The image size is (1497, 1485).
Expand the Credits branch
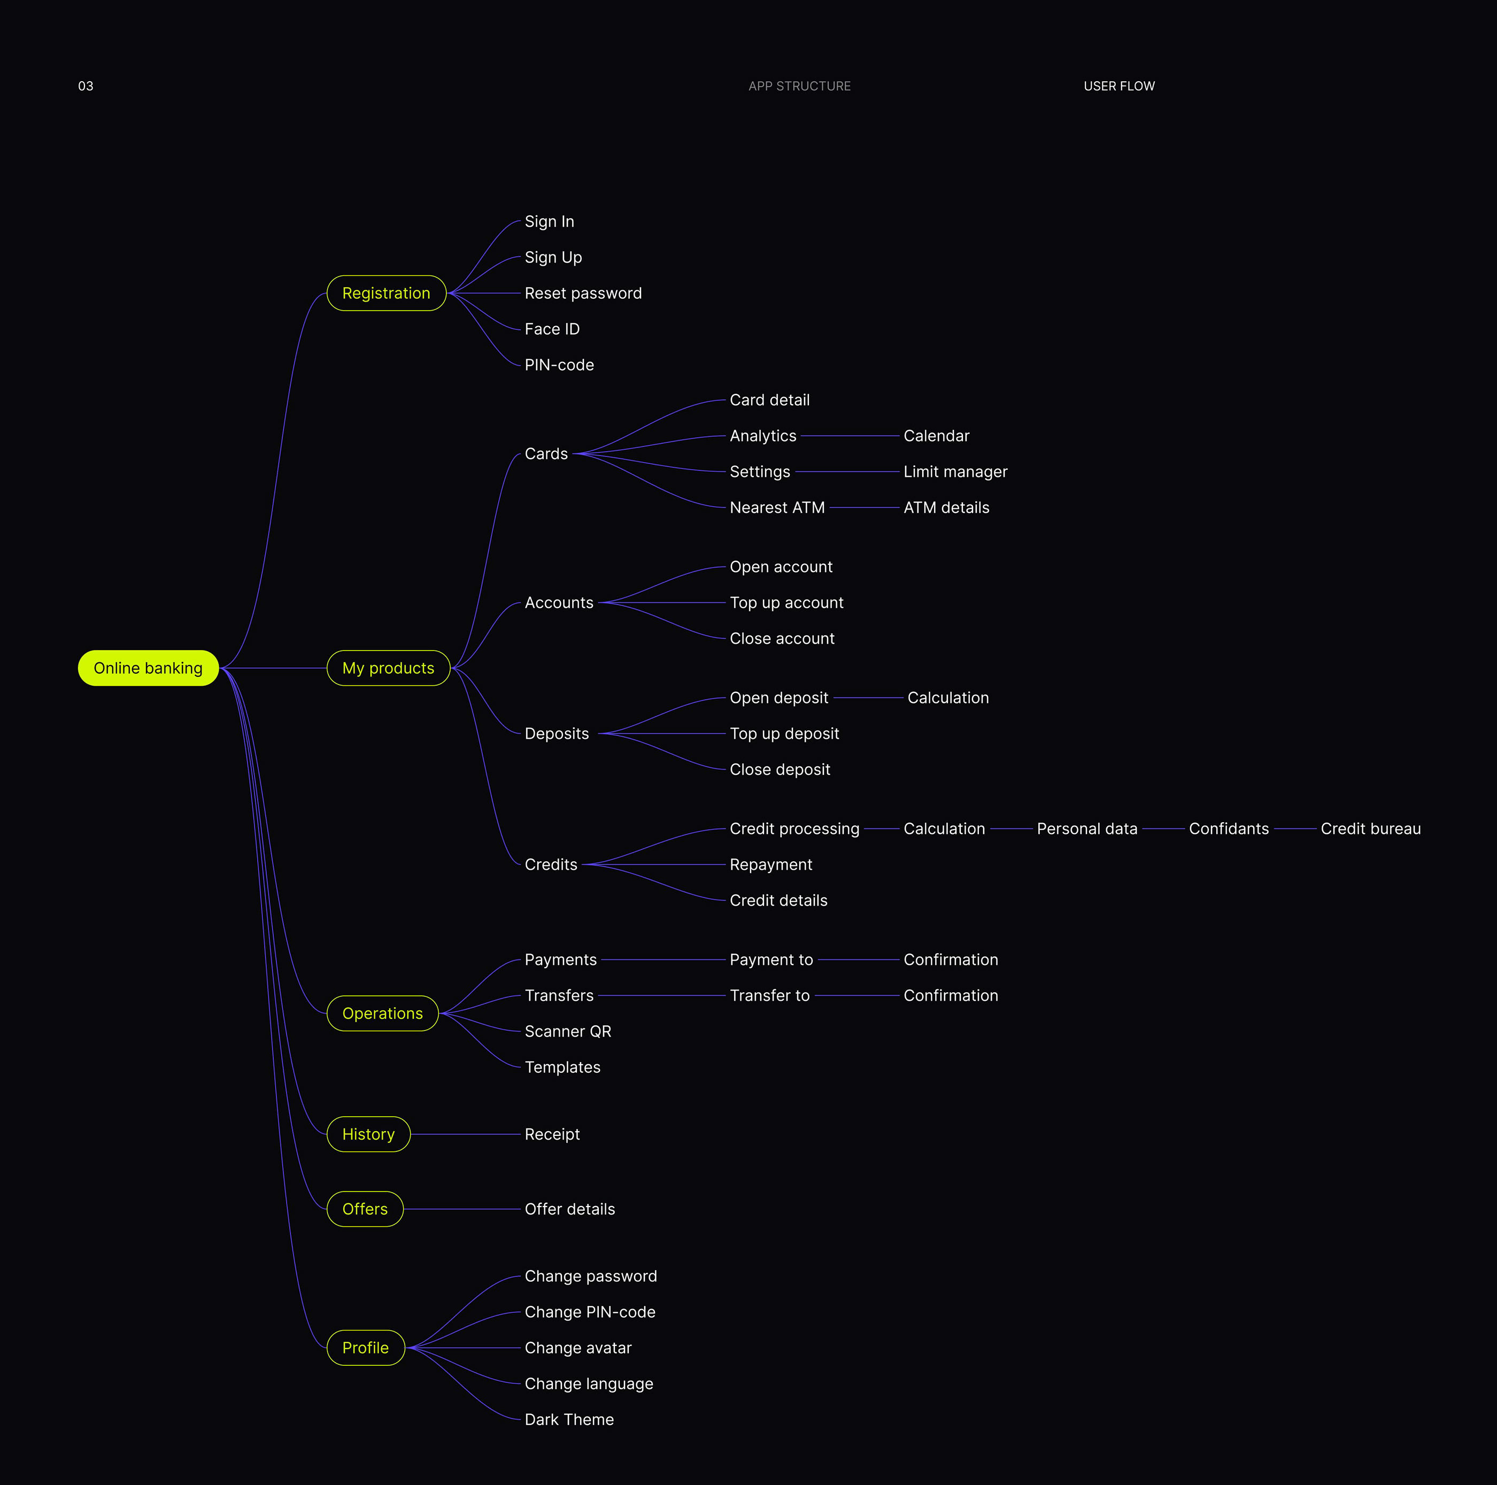point(550,864)
